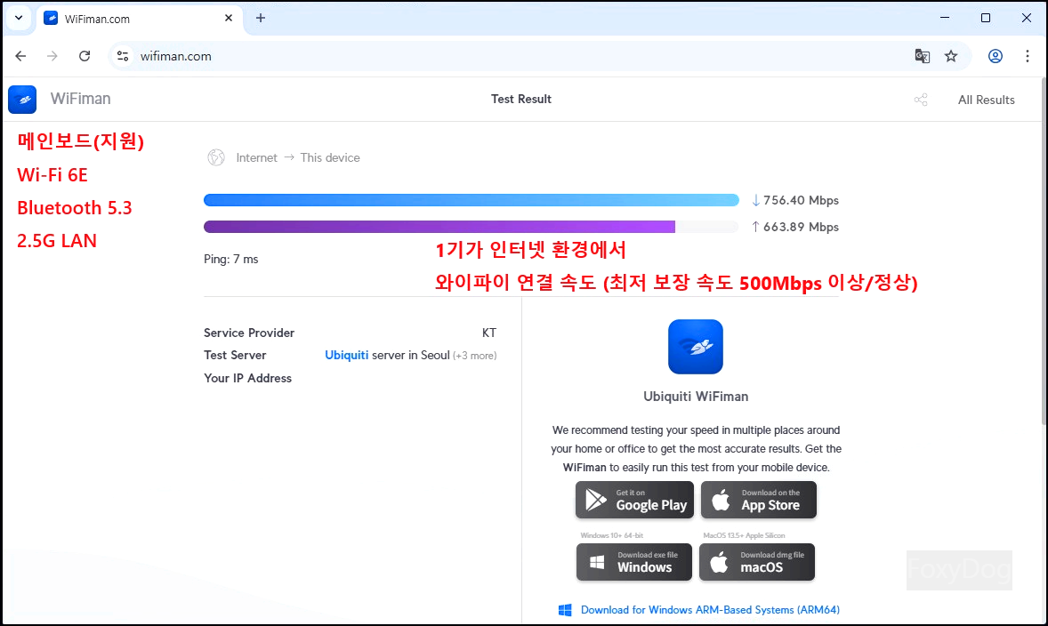This screenshot has height=626, width=1048.
Task: Download WiFiman on the App Store
Action: [x=759, y=500]
